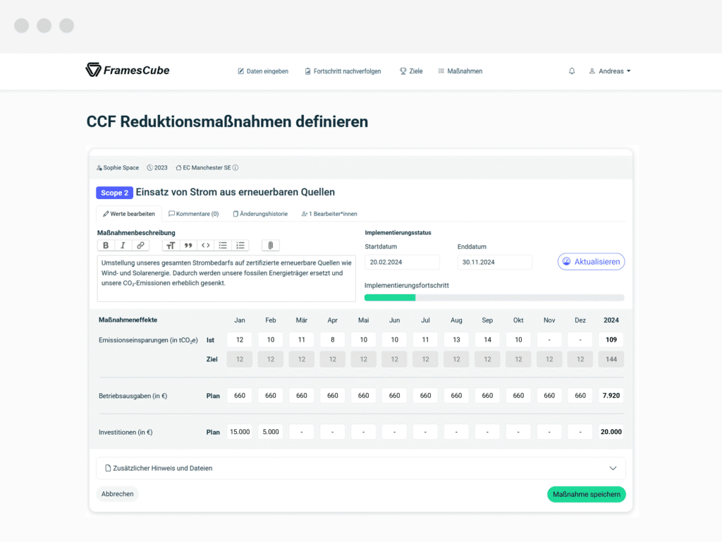
Task: Go to Daten eingeben
Action: coord(263,71)
